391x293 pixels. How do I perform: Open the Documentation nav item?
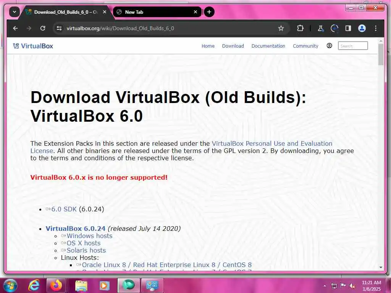[268, 46]
